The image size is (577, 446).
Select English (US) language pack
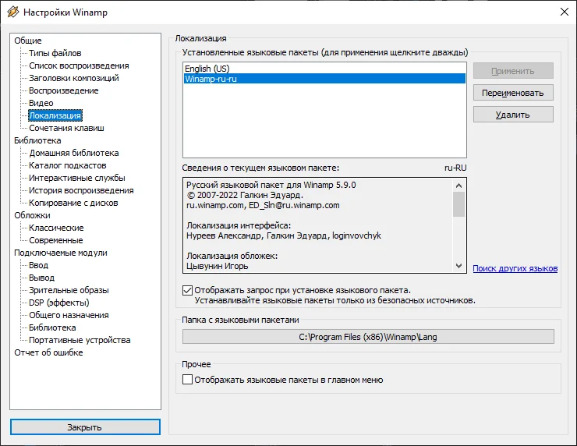207,69
